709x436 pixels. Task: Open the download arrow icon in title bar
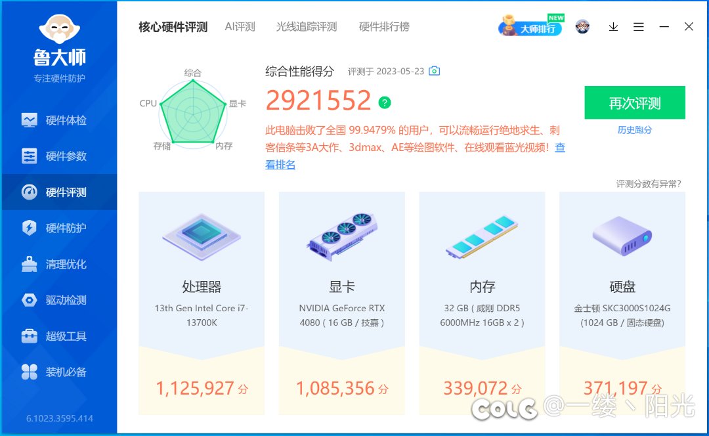coord(613,27)
